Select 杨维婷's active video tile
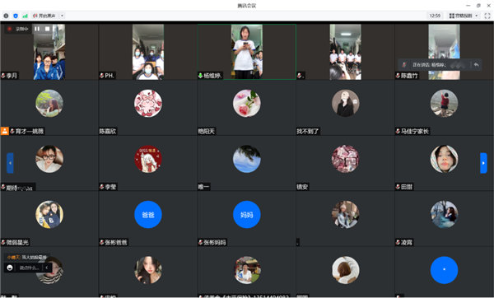The width and height of the screenshot is (494, 298). click(247, 52)
